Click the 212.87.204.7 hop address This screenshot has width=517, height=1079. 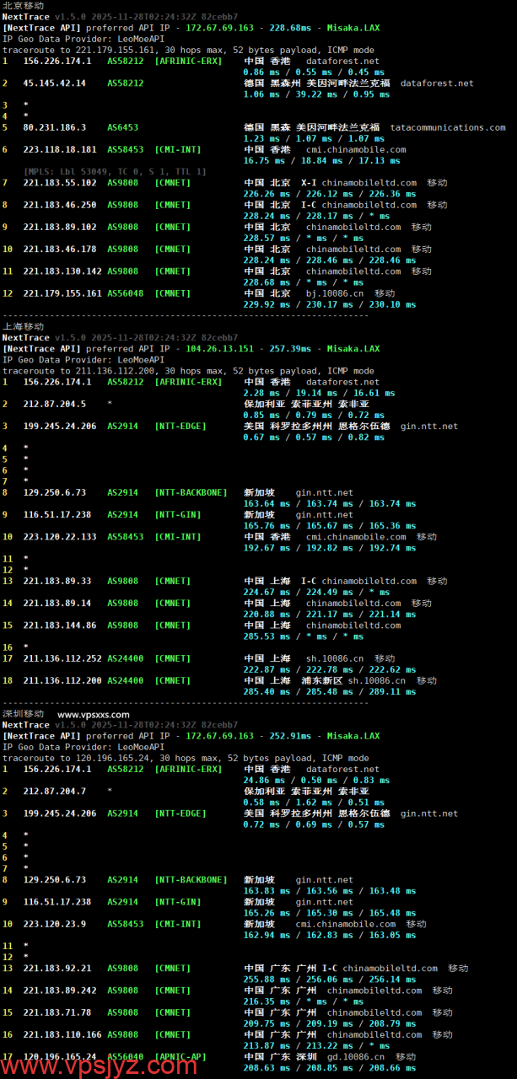54,791
